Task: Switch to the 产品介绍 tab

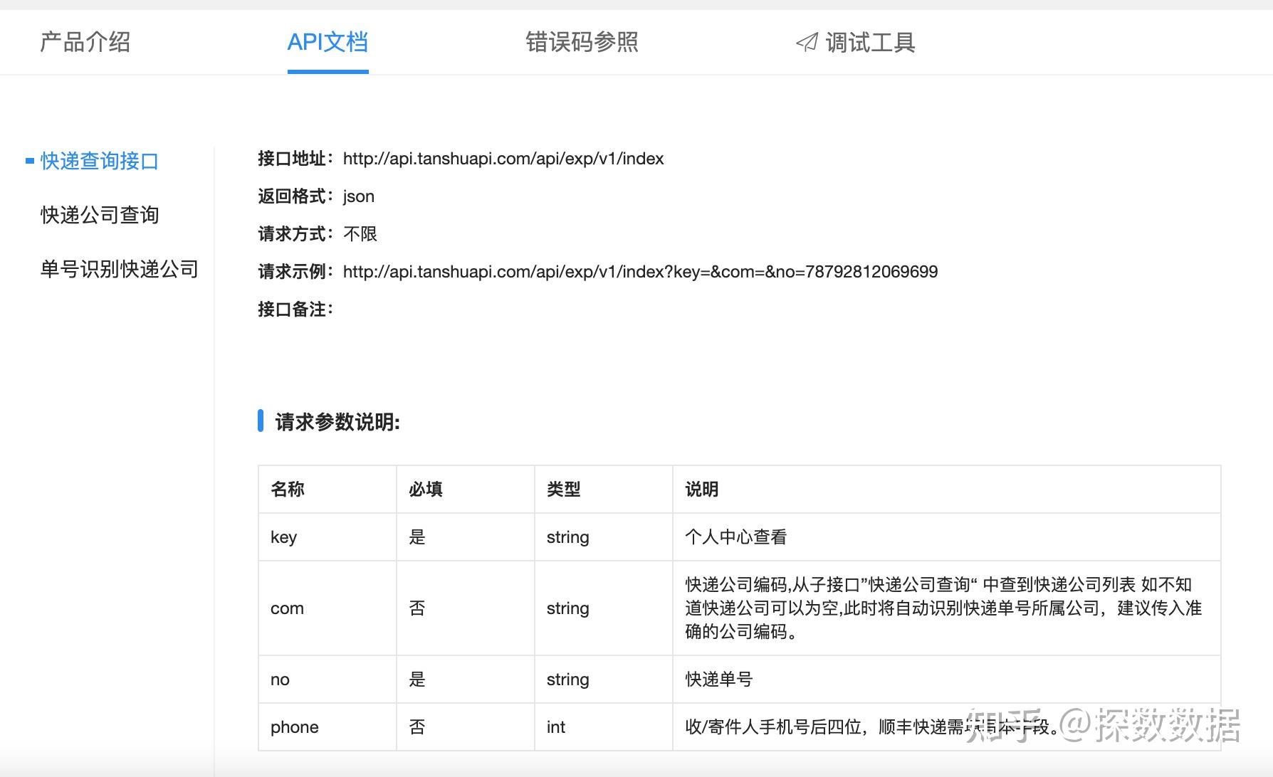Action: point(85,43)
